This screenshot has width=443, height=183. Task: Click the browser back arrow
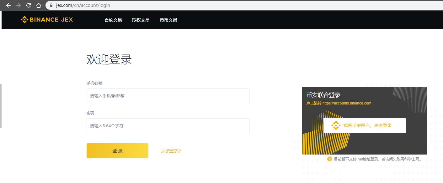tap(8, 5)
